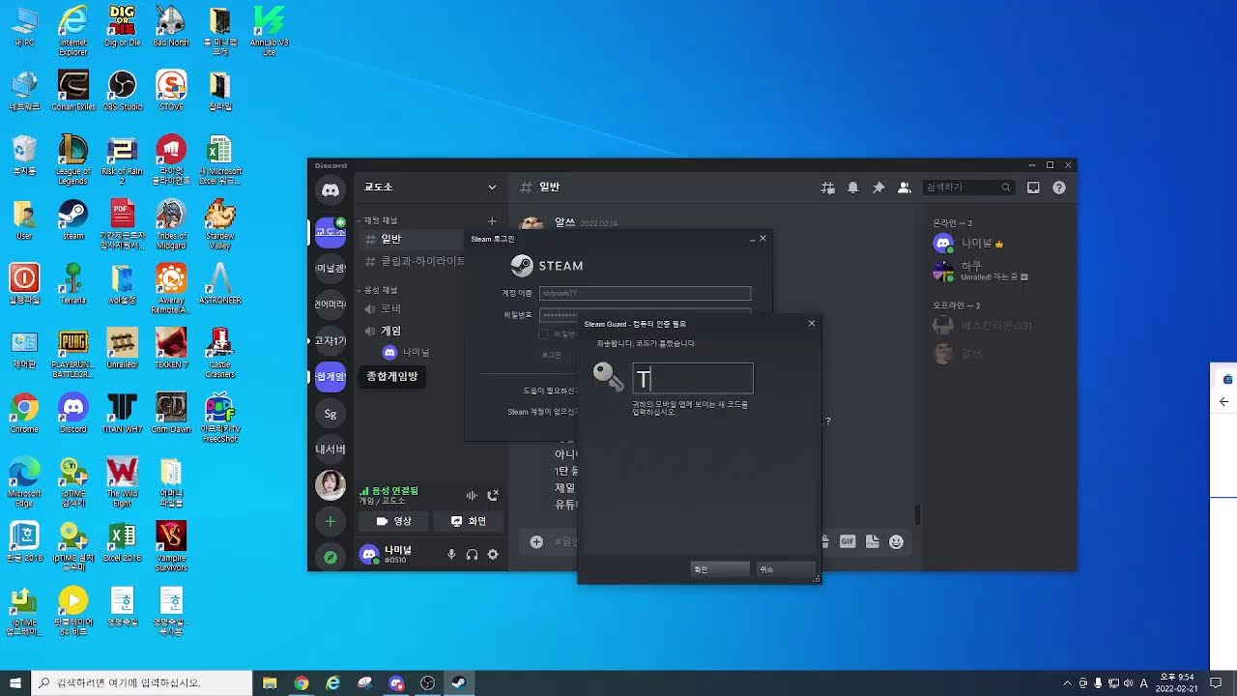Open notification settings bell icon
Viewport: 1237px width, 696px height.
pos(852,188)
